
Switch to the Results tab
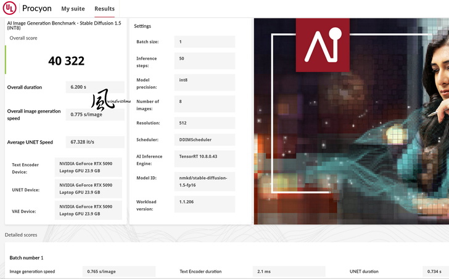point(104,9)
